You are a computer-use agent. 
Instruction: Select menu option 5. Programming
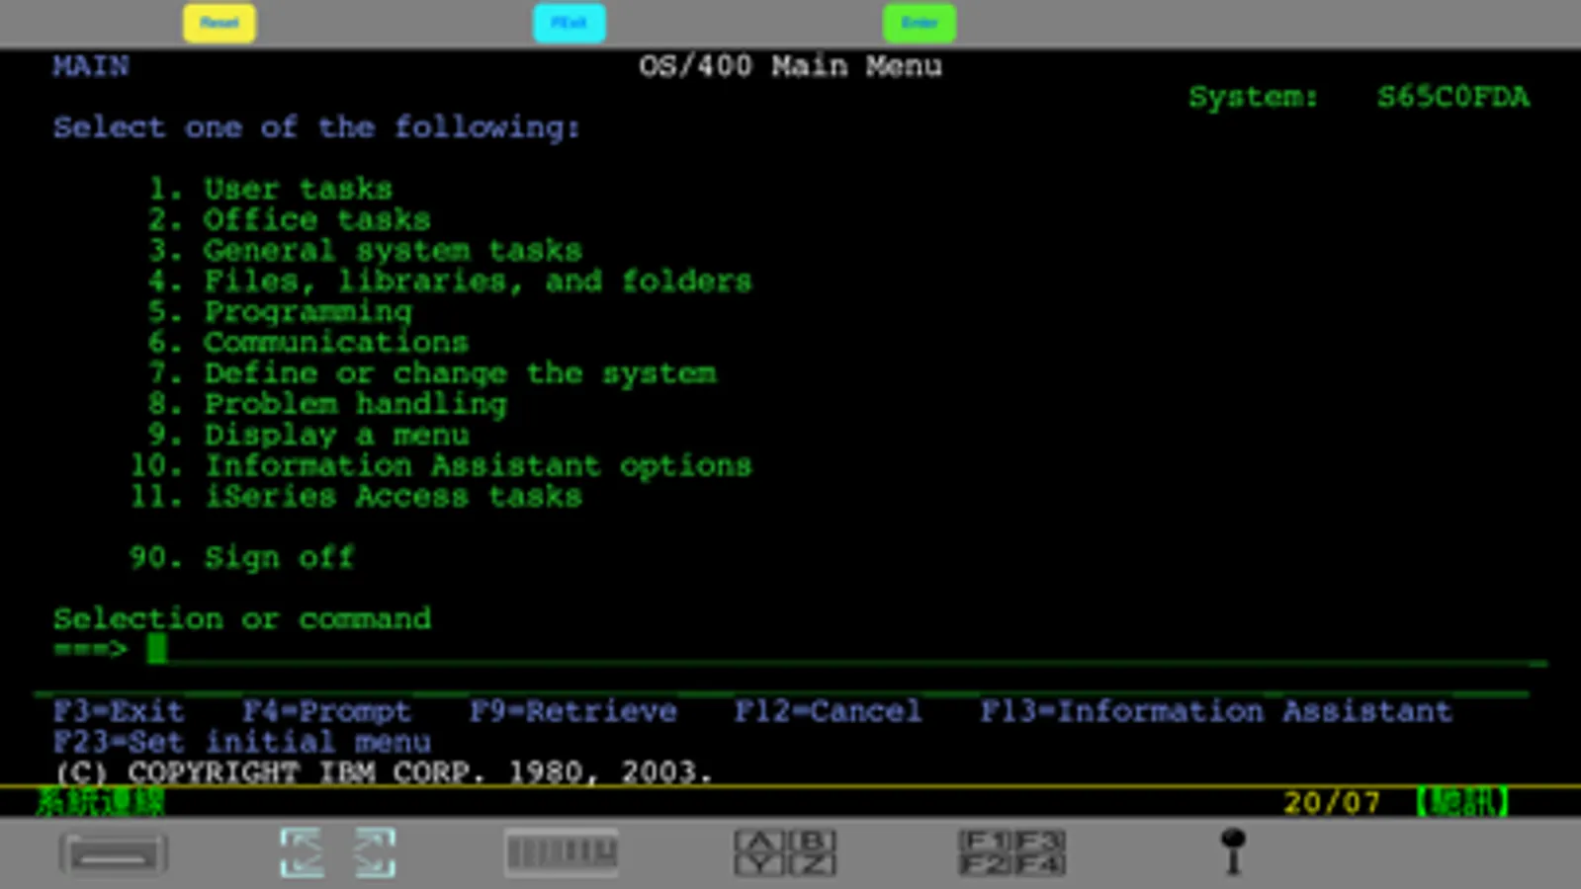click(280, 312)
